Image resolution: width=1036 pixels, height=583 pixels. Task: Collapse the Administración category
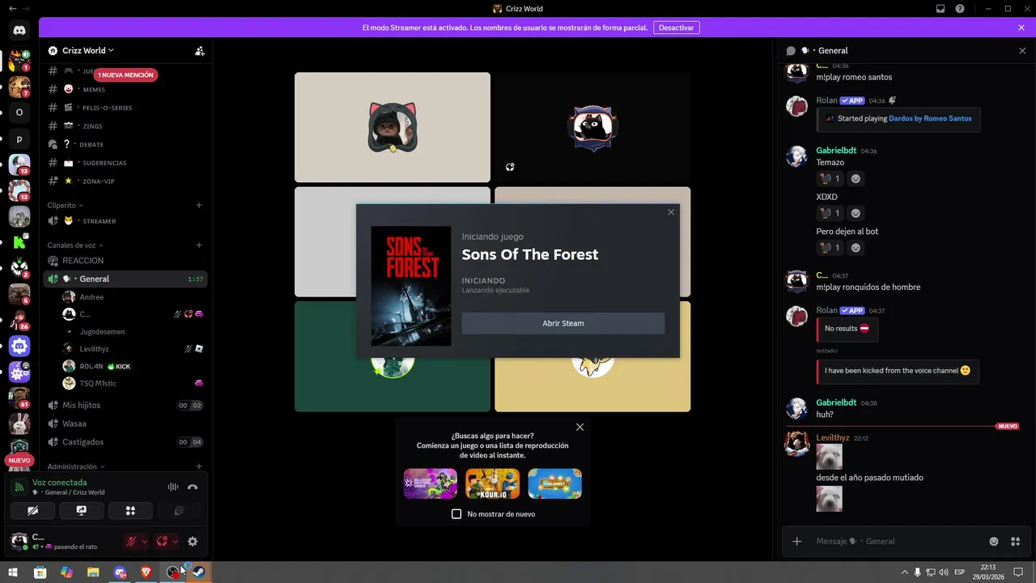(x=75, y=466)
